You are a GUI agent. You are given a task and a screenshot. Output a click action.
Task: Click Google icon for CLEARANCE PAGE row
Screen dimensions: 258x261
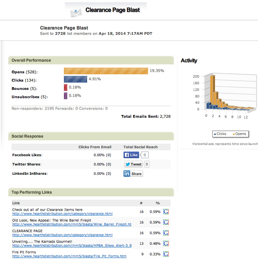coord(166,233)
